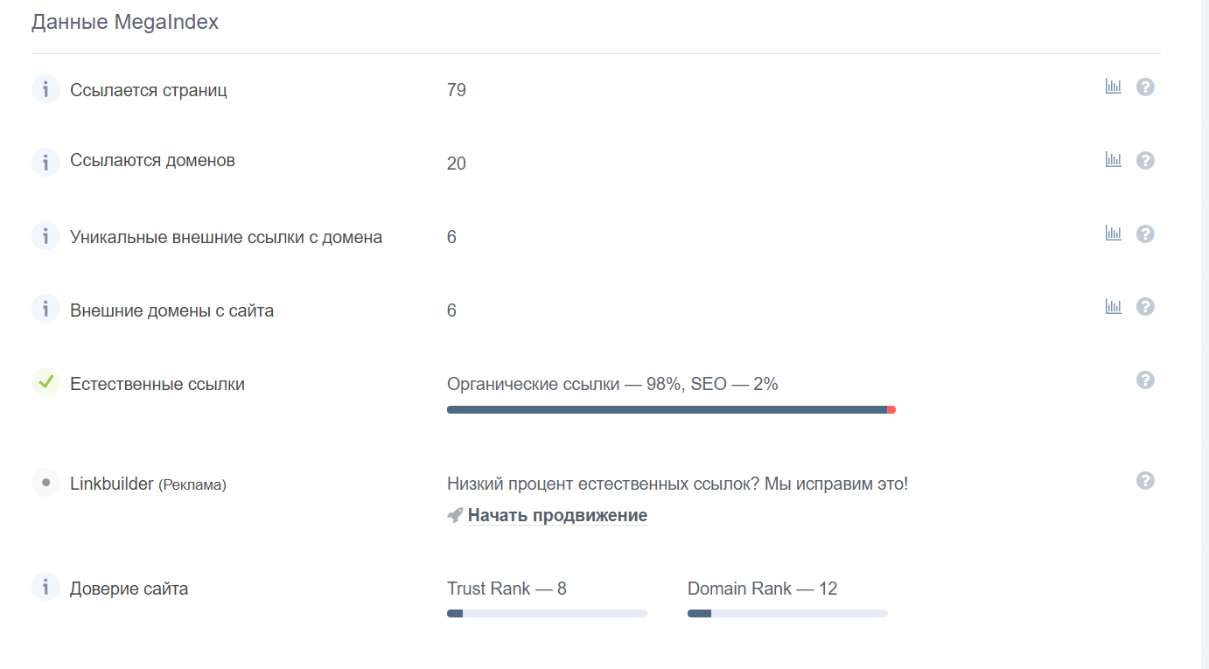This screenshot has height=669, width=1209.
Task: Click the Trust Rank progress bar
Action: (x=547, y=614)
